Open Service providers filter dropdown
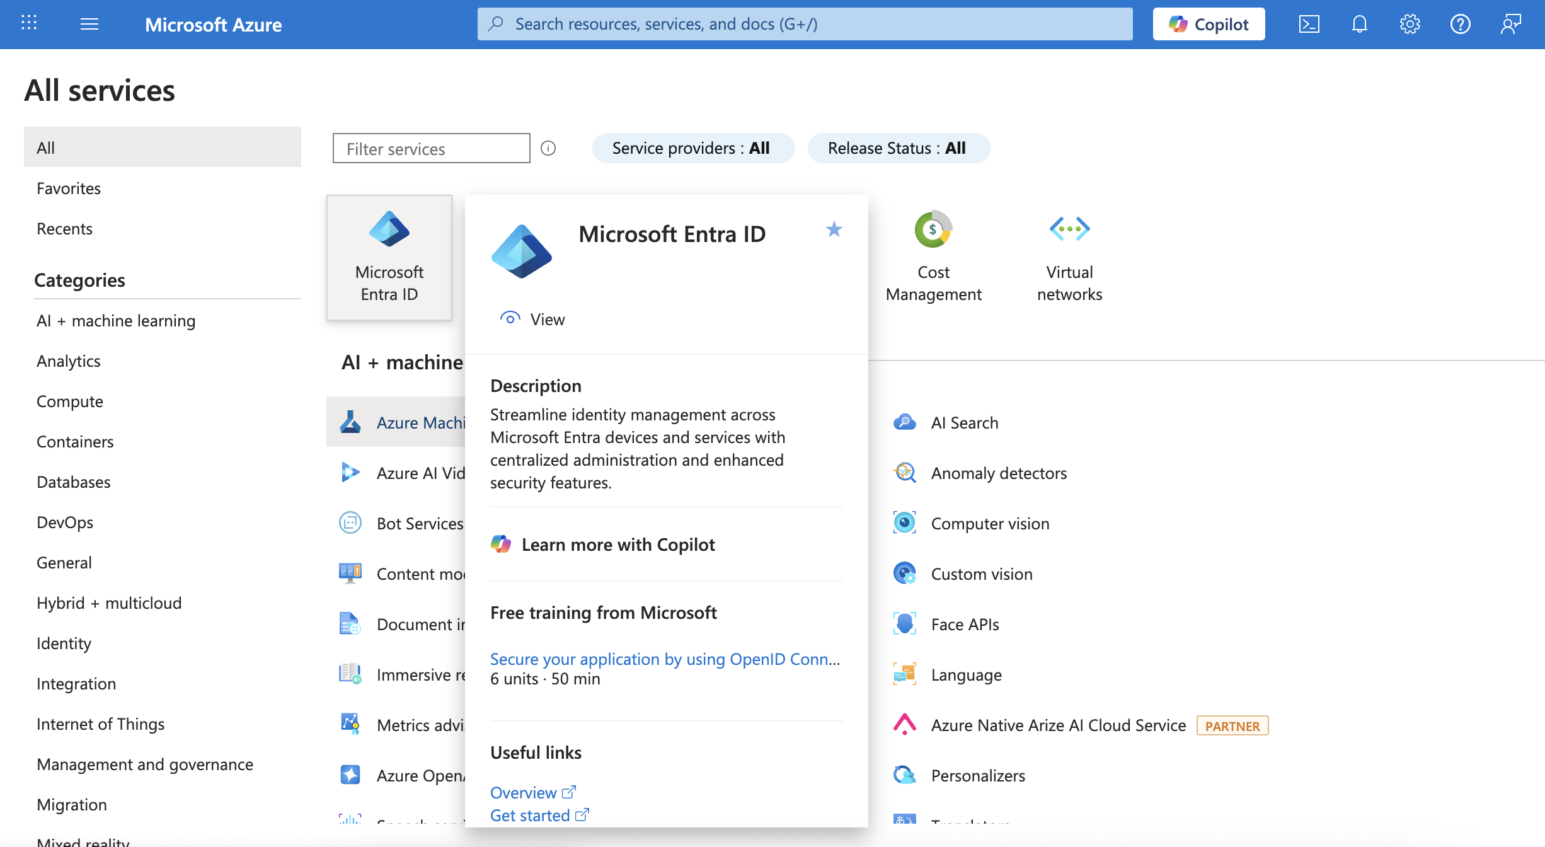This screenshot has width=1545, height=847. tap(692, 148)
